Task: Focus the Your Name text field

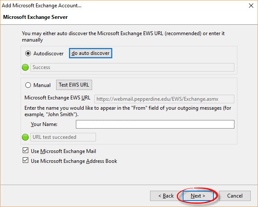Action: [x=155, y=124]
